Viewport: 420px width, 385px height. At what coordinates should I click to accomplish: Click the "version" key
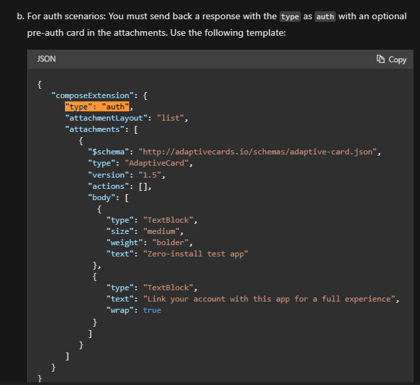pyautogui.click(x=109, y=175)
